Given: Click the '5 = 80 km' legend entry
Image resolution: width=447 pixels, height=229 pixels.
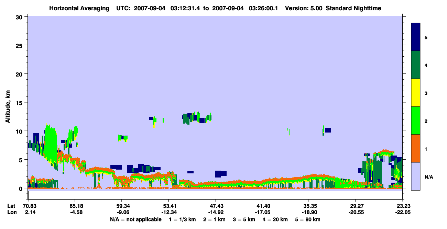Looking at the screenshot, I should tap(308, 219).
